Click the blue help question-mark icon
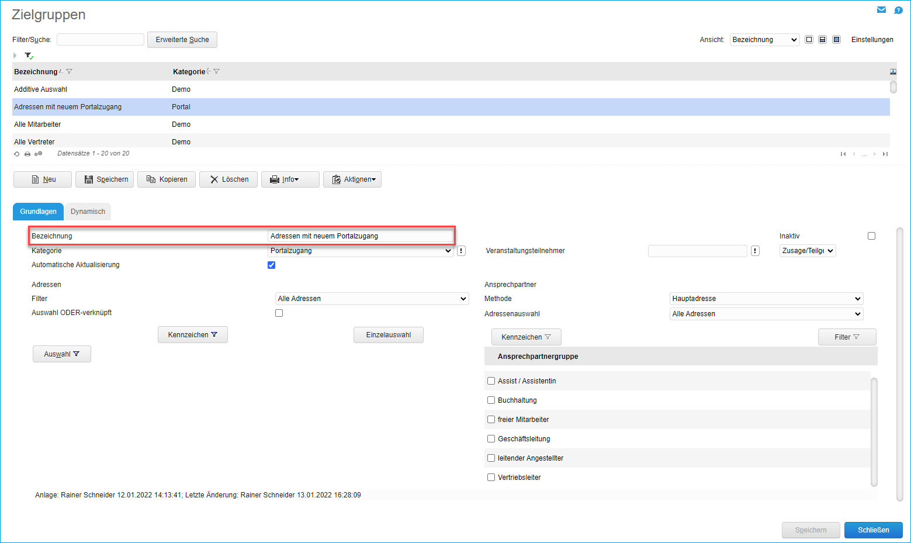The height and width of the screenshot is (543, 911). click(898, 10)
